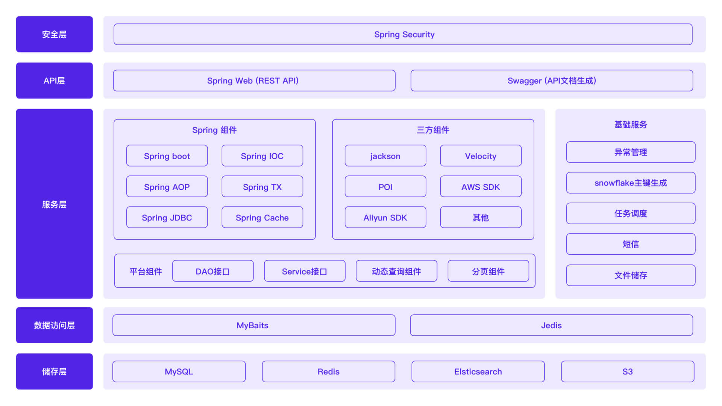Click the Spring 组件 heading
722x406 pixels.
pyautogui.click(x=214, y=130)
